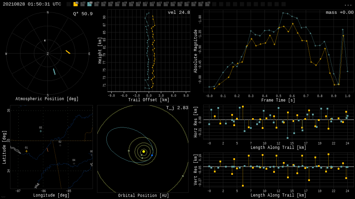Image resolution: width=355 pixels, height=199 pixels.
Task: Select station 02 marker on map
Action: click(60, 145)
